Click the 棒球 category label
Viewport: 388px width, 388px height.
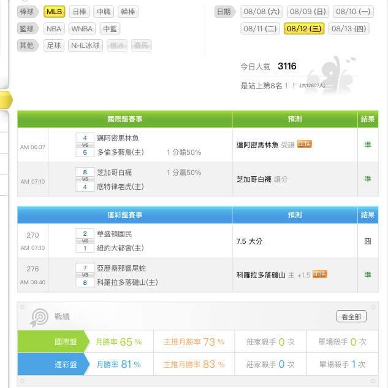point(28,12)
